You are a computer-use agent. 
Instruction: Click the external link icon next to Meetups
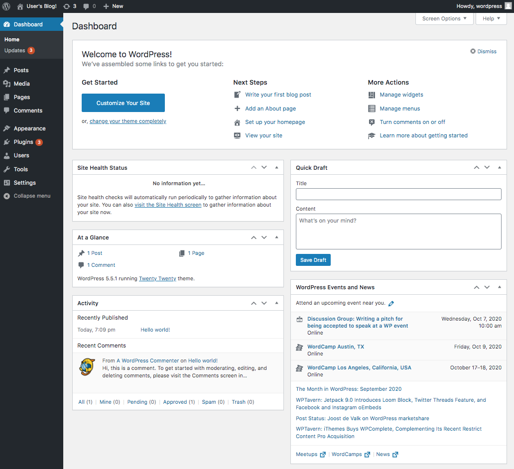click(323, 455)
